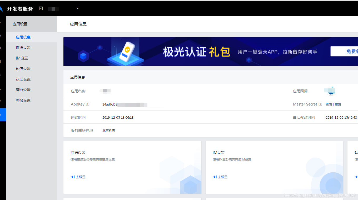Click the arrow icon in 推送设置 card
The image size is (358, 200).
coord(72,177)
